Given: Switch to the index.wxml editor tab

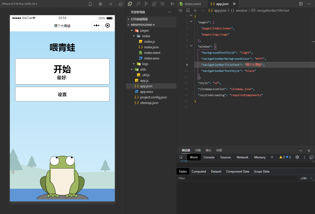Looking at the screenshot, I should 192,4.
